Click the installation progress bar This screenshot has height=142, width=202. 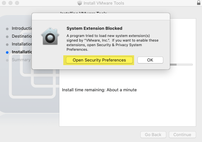181,65
